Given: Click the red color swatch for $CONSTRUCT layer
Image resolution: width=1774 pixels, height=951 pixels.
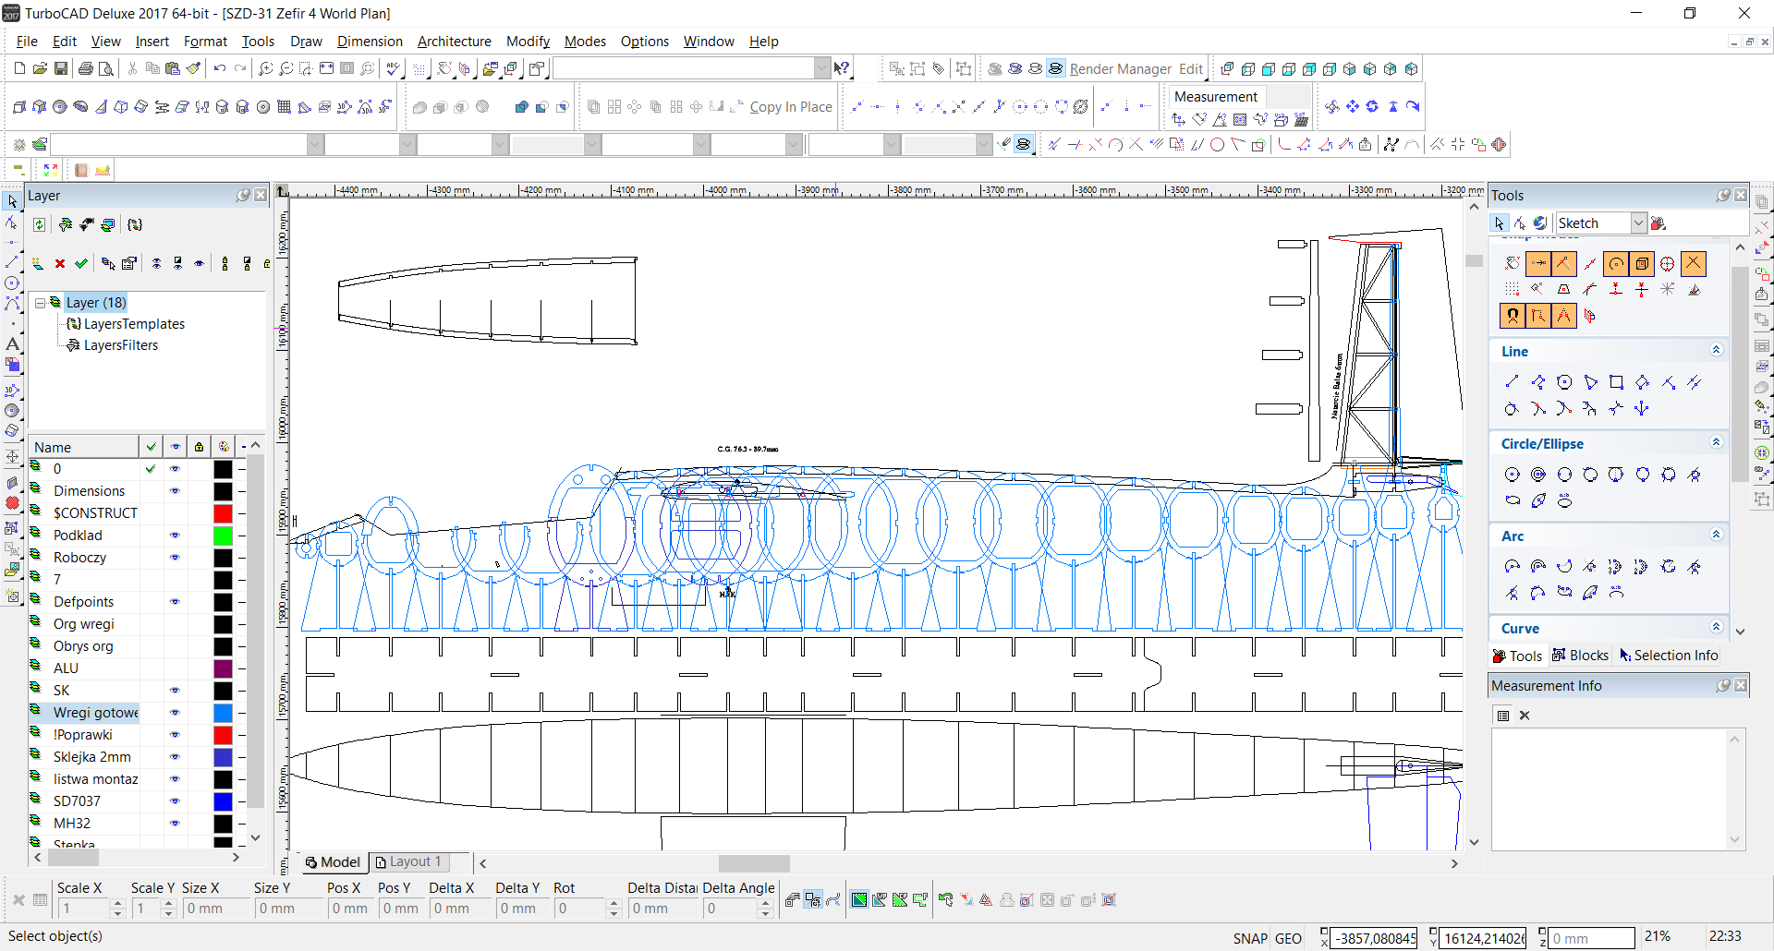Looking at the screenshot, I should click(223, 513).
